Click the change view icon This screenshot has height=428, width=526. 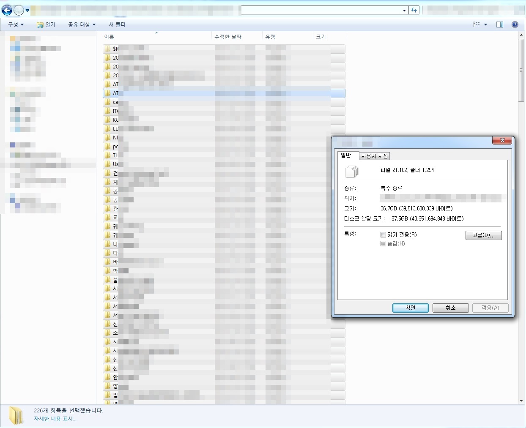pos(477,25)
